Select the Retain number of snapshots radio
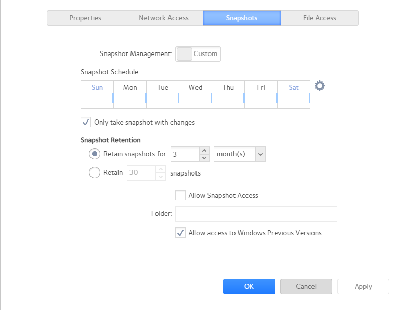405x310 pixels. coord(95,173)
